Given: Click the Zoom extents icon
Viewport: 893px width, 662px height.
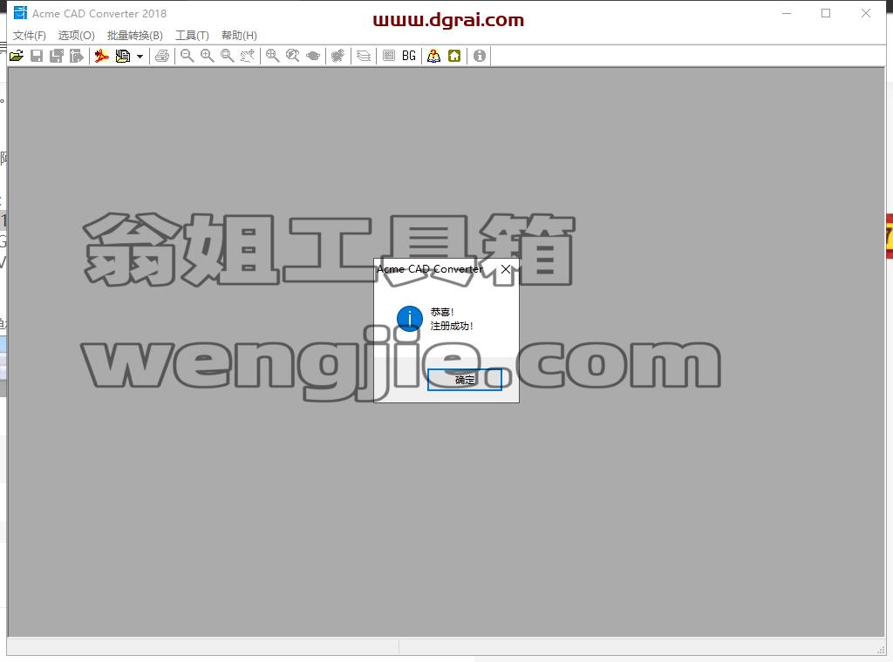Looking at the screenshot, I should [x=273, y=56].
